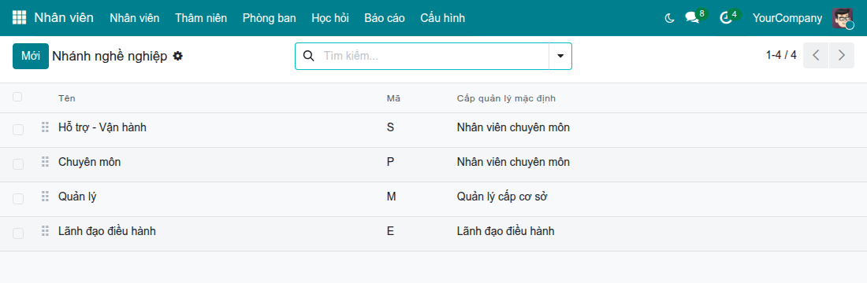Open the Hỗ trợ - Vận hành record

click(x=102, y=127)
